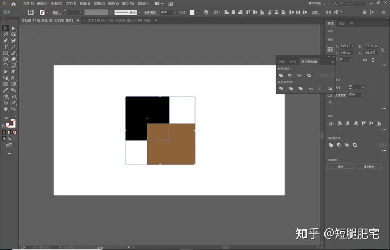
Task: Select the Hand tool
Action: point(5,109)
